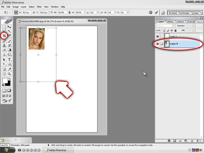The image size is (204, 153).
Task: Toggle lock position
Action: pyautogui.click(x=172, y=30)
